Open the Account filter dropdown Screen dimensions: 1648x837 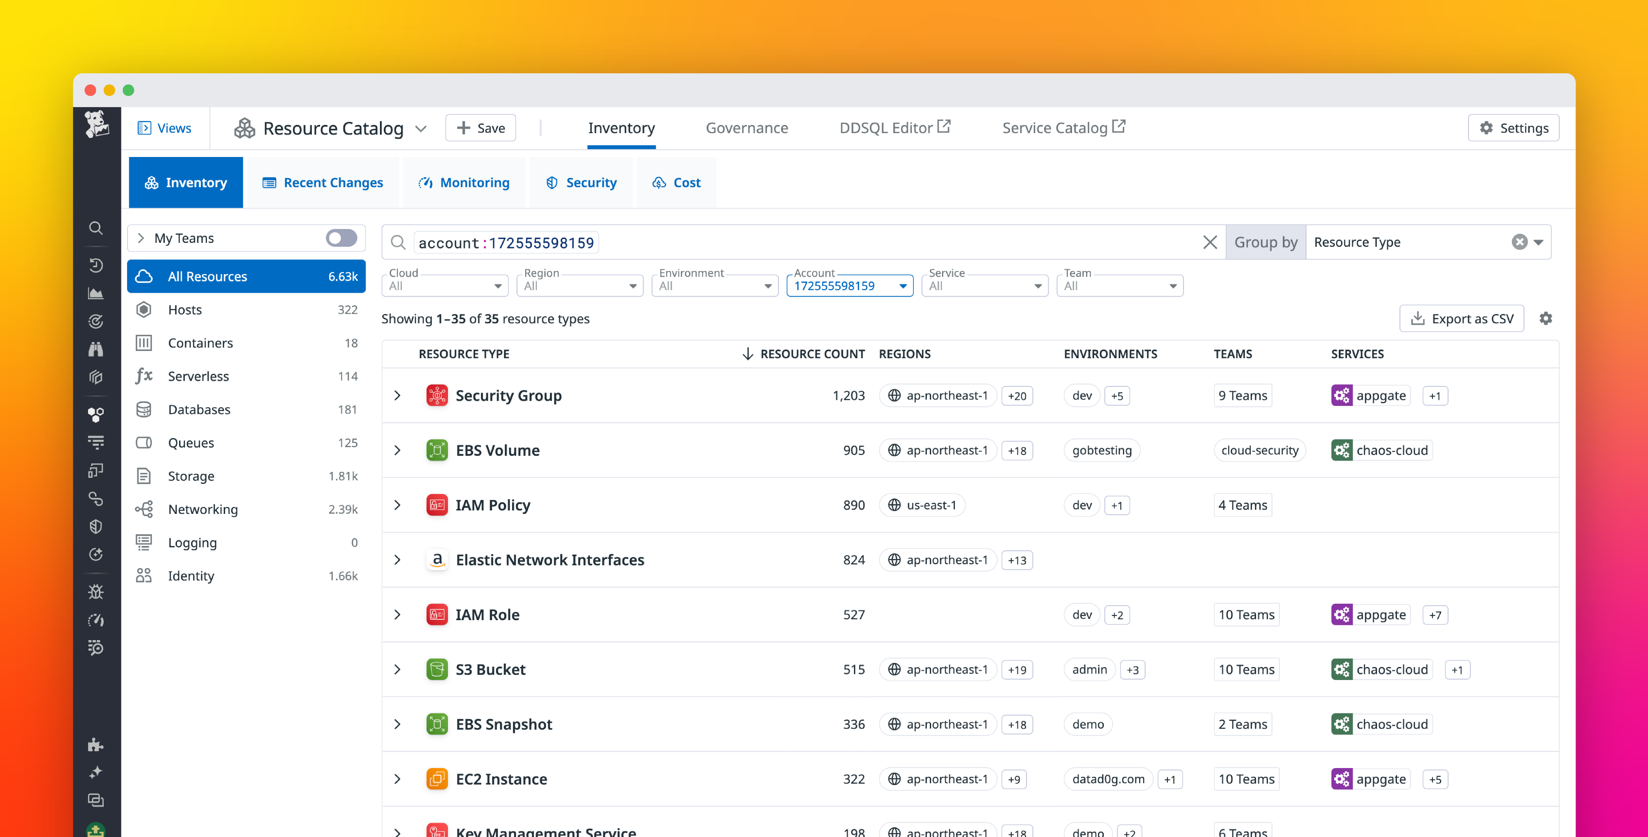coord(850,285)
